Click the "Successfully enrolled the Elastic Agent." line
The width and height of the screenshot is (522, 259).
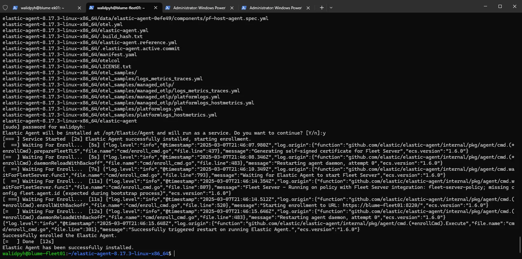(x=60, y=236)
